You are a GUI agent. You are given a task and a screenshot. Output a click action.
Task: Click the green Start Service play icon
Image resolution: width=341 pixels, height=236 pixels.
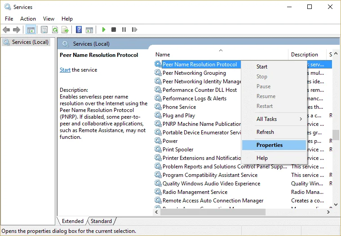pyautogui.click(x=104, y=30)
